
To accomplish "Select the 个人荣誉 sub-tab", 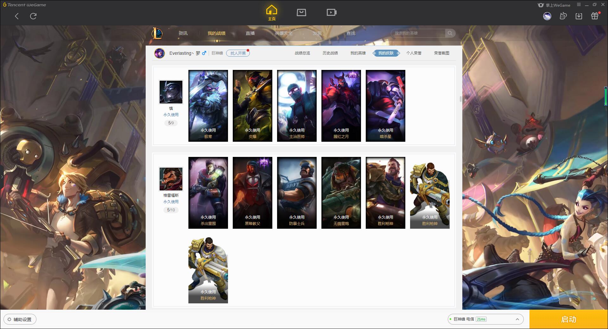I will tap(414, 53).
